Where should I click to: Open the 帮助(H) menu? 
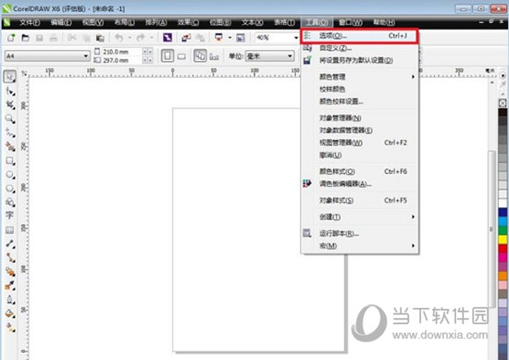tap(384, 22)
